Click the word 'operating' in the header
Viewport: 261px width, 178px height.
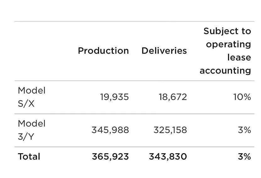[229, 45]
